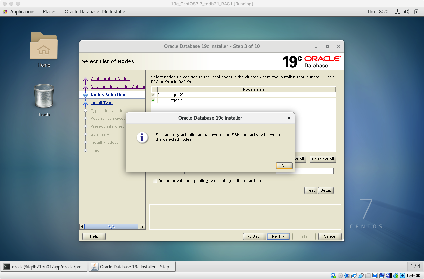Click VirtualBox hard disk activity icon
This screenshot has width=424, height=279.
[x=333, y=276]
